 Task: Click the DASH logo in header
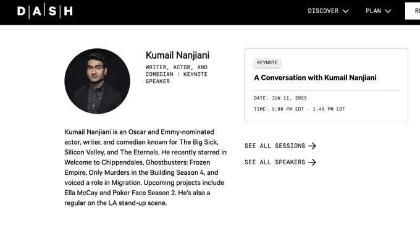click(45, 11)
